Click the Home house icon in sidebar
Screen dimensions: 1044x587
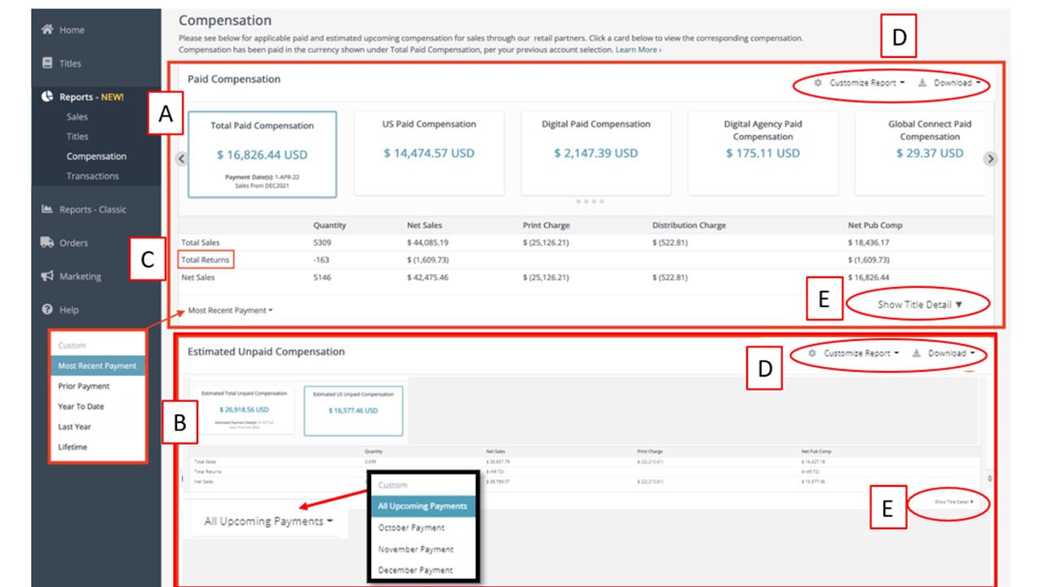(47, 29)
